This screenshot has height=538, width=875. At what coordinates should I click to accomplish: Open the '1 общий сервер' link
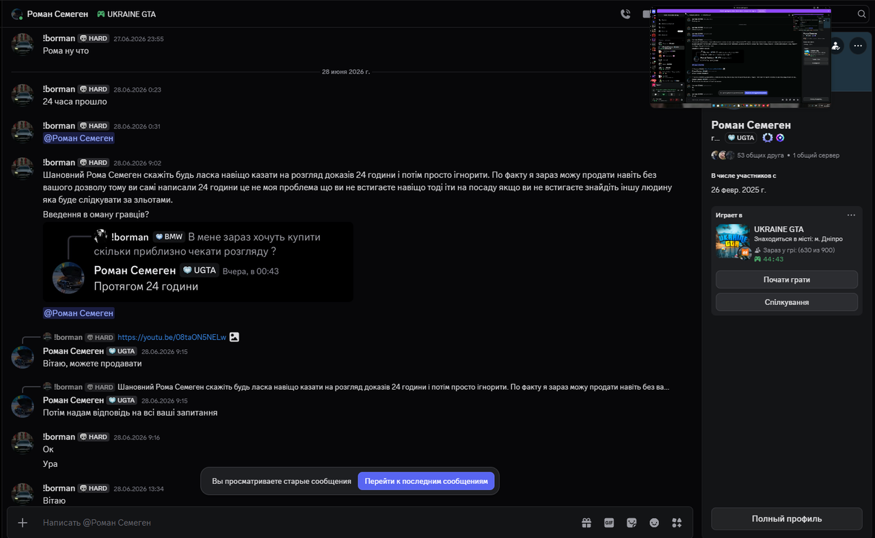click(x=816, y=155)
